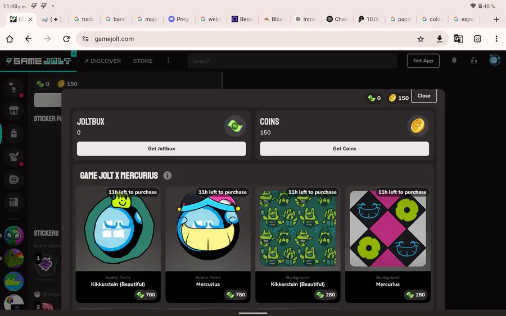Navigate back with the browser arrow
This screenshot has width=506, height=316.
pos(29,39)
